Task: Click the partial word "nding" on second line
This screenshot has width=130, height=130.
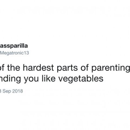Action: click(x=10, y=79)
